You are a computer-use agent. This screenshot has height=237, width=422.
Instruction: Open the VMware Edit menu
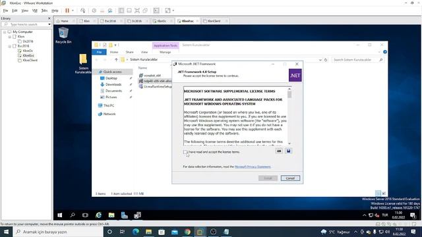pyautogui.click(x=15, y=11)
